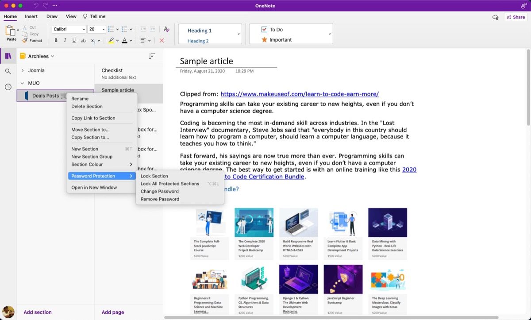Click the page sort icon
Image resolution: width=531 pixels, height=320 pixels.
pyautogui.click(x=152, y=56)
